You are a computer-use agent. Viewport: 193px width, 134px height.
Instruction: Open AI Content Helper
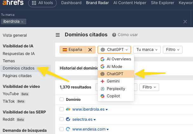tap(130, 3)
